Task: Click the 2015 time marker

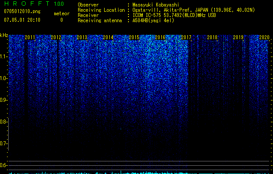Action: (134, 37)
